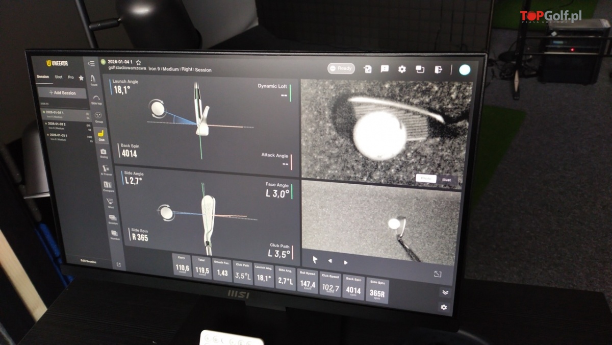Open settings gear in the top toolbar

[x=402, y=69]
